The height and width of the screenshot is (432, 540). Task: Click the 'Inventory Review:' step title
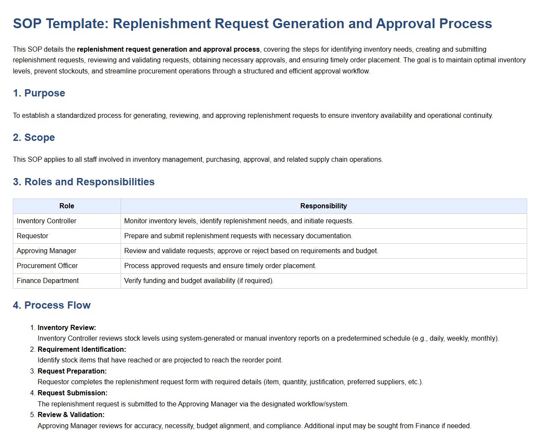[67, 328]
